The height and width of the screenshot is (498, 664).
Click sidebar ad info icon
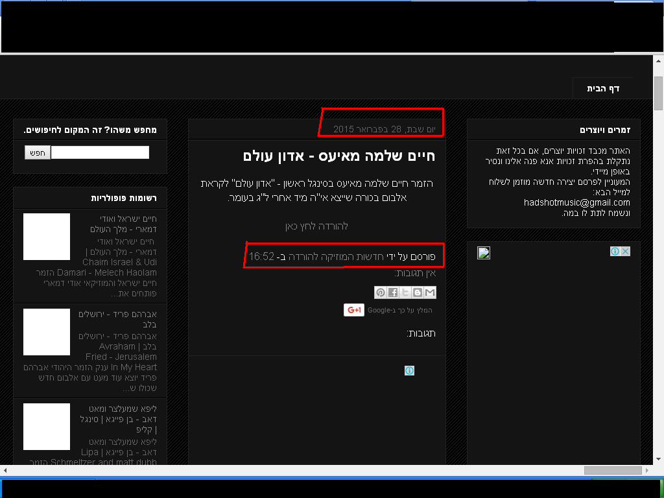click(615, 252)
